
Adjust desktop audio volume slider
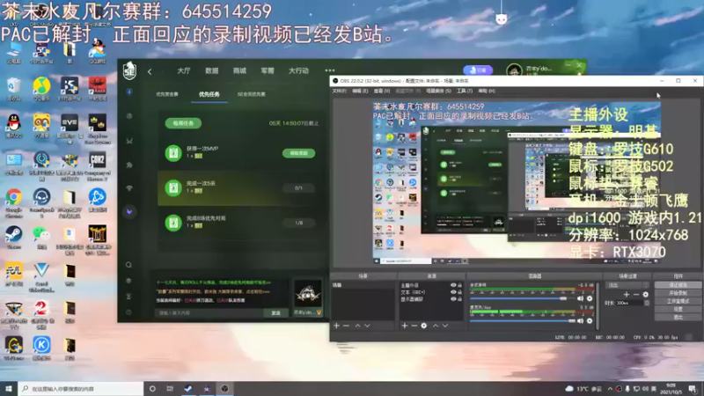pos(522,298)
